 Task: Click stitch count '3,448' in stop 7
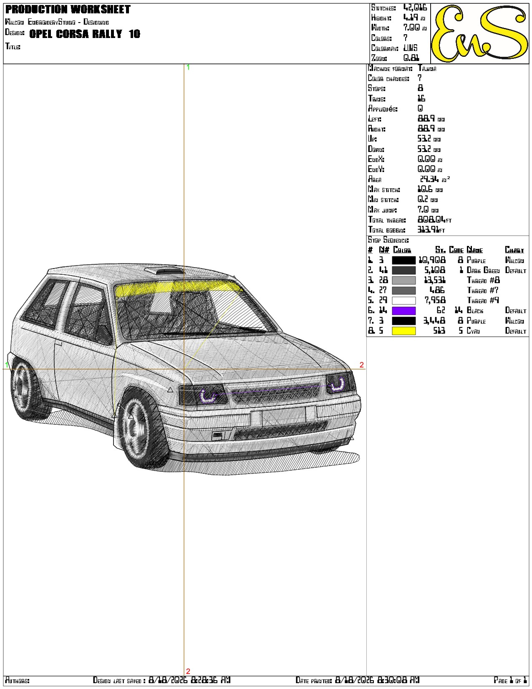[434, 321]
